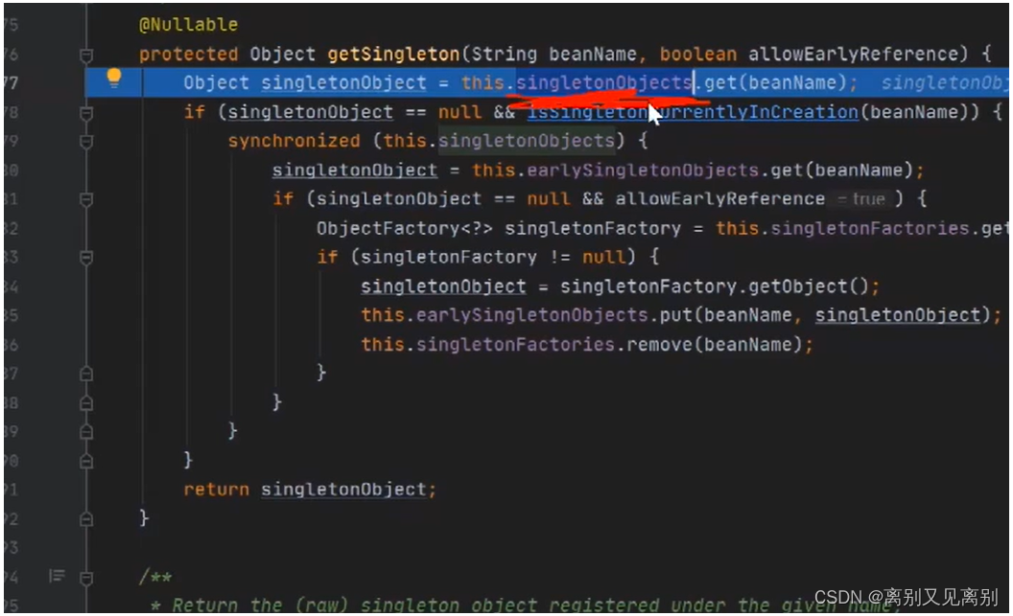Click the fold end marker just above the return singletonObject line
The height and width of the screenshot is (616, 1013).
[86, 461]
